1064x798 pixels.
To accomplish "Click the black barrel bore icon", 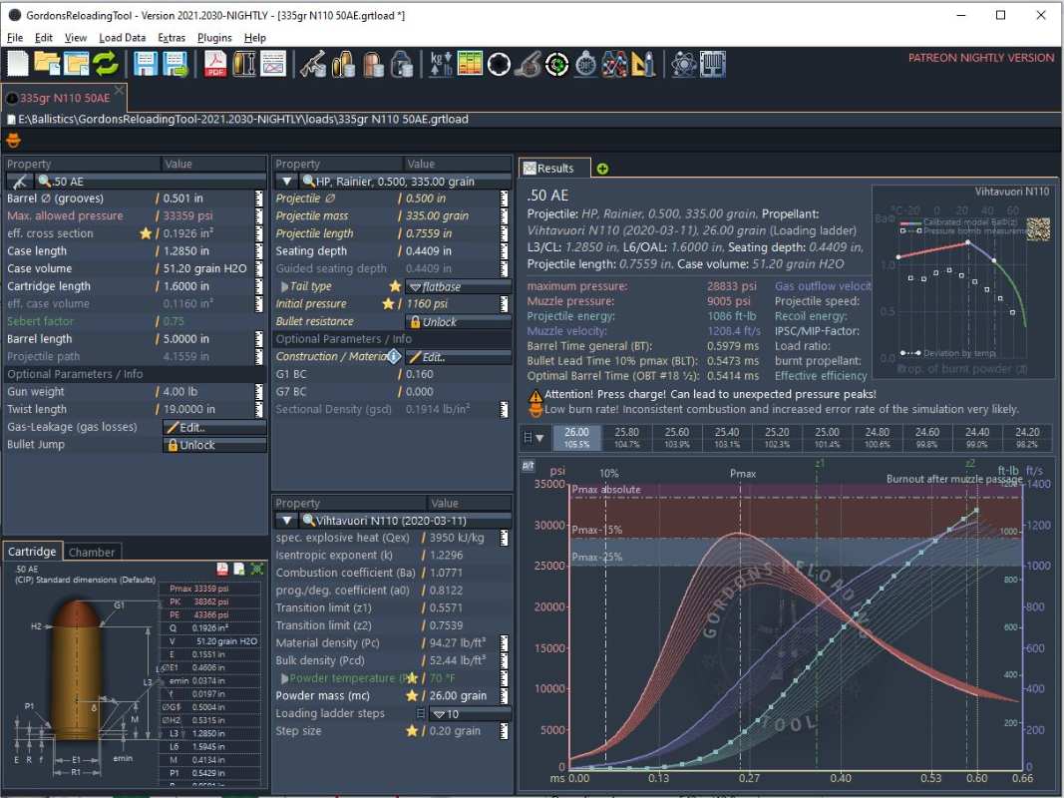I will [x=499, y=65].
